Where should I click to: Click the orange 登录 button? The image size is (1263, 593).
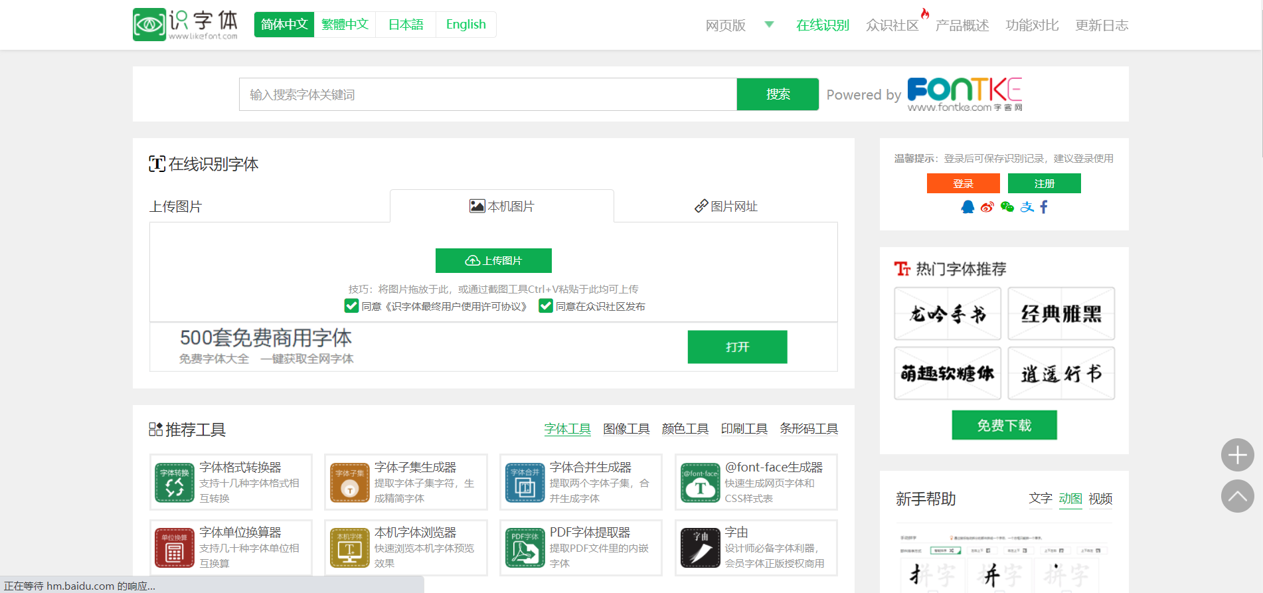964,183
